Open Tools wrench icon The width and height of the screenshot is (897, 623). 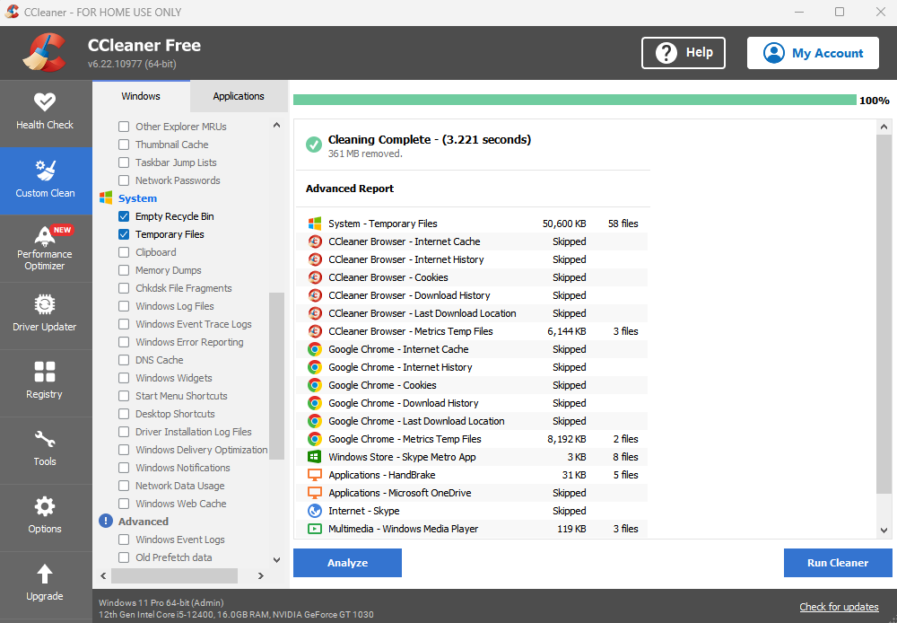pos(45,440)
